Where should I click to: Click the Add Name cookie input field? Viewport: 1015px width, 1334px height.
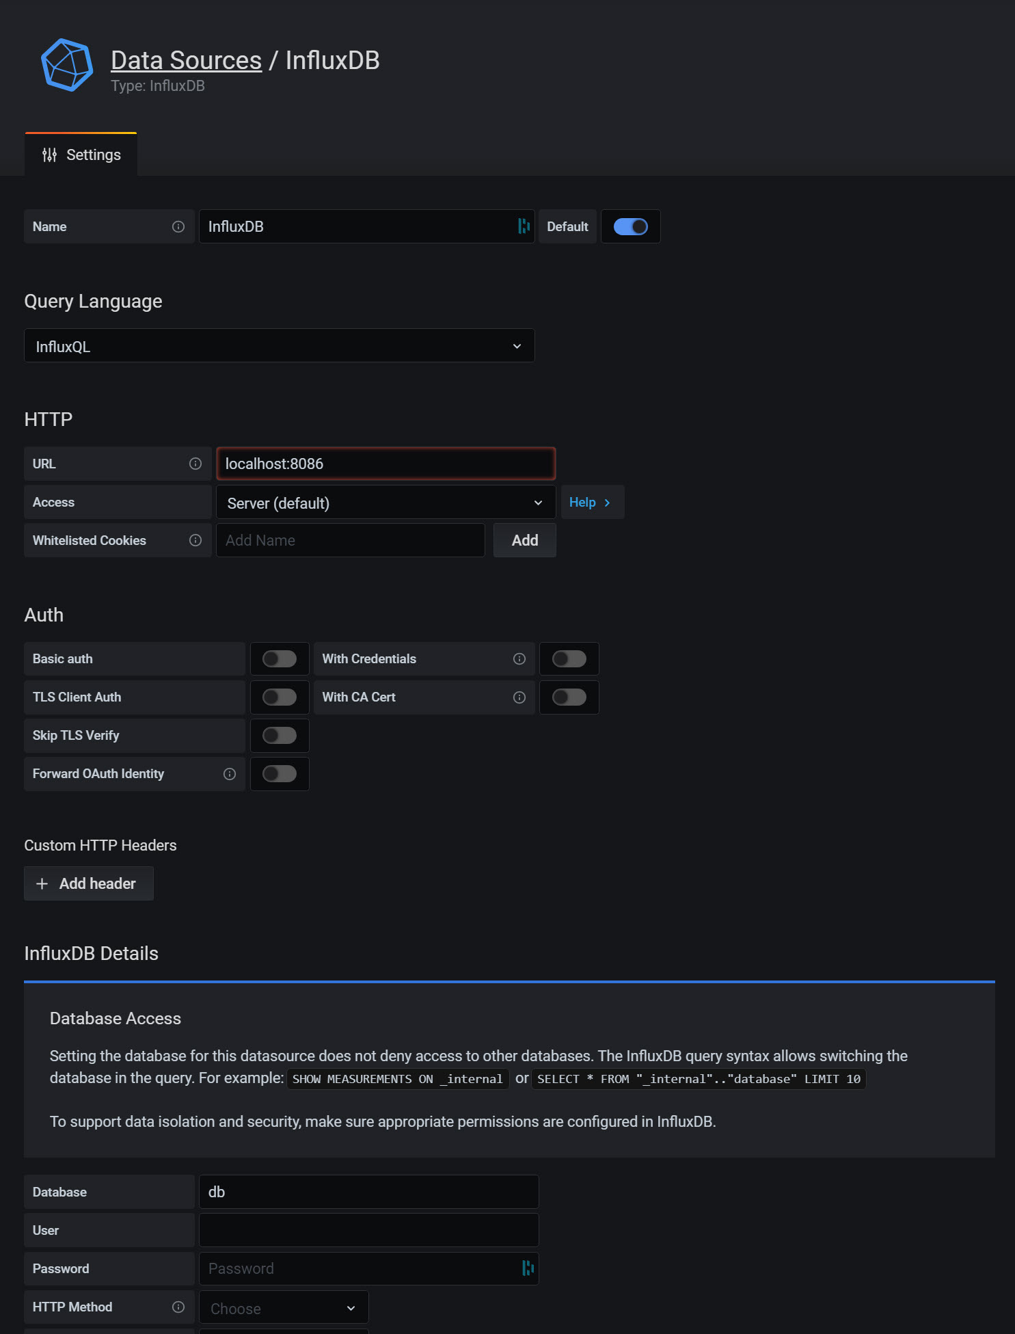[351, 541]
